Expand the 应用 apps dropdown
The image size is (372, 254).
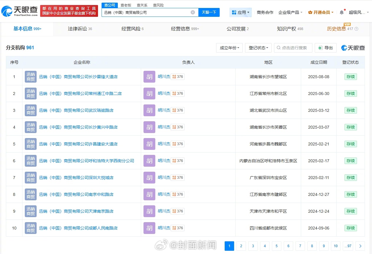pos(241,12)
